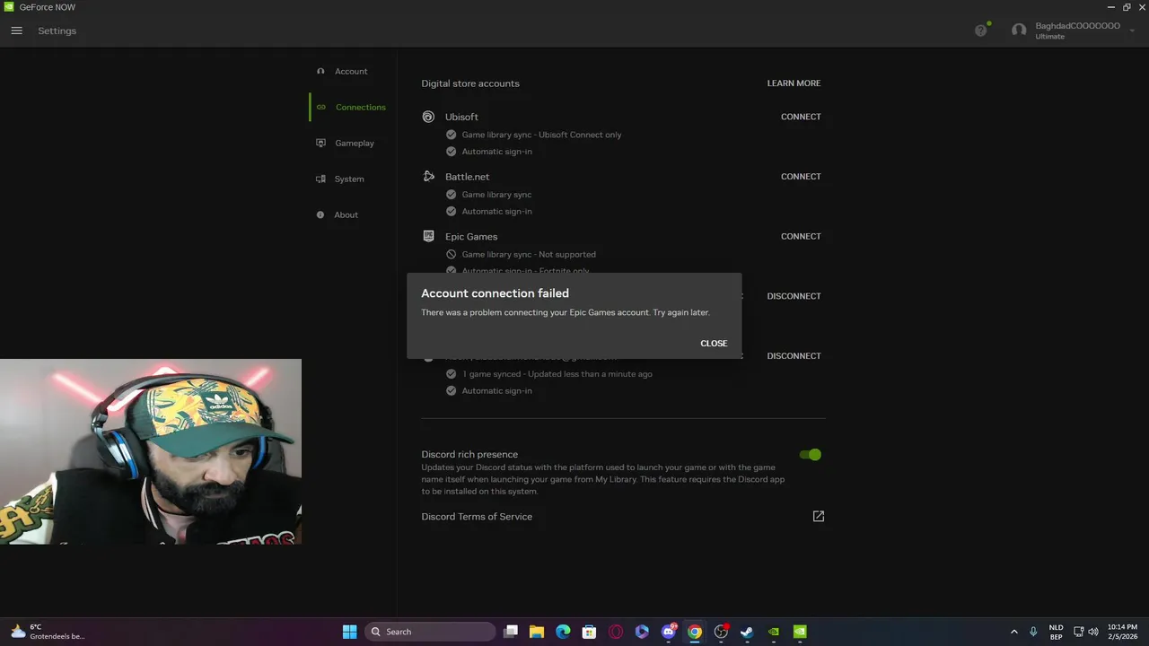This screenshot has width=1149, height=646.
Task: Click the Epic Games logo icon
Action: point(428,236)
